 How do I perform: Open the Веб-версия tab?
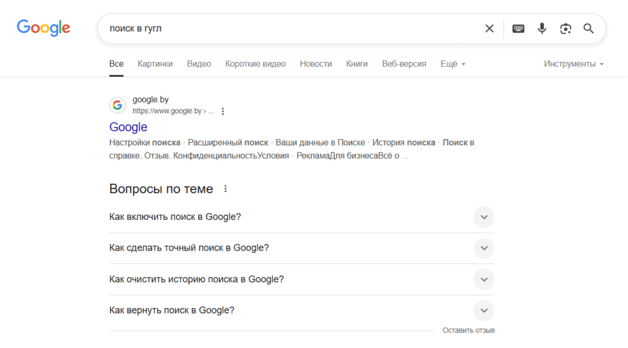404,64
